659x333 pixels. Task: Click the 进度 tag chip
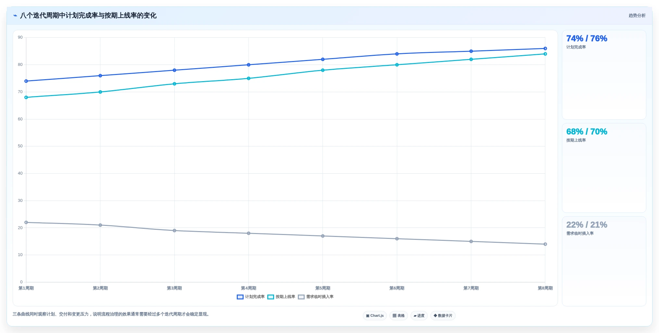click(419, 315)
